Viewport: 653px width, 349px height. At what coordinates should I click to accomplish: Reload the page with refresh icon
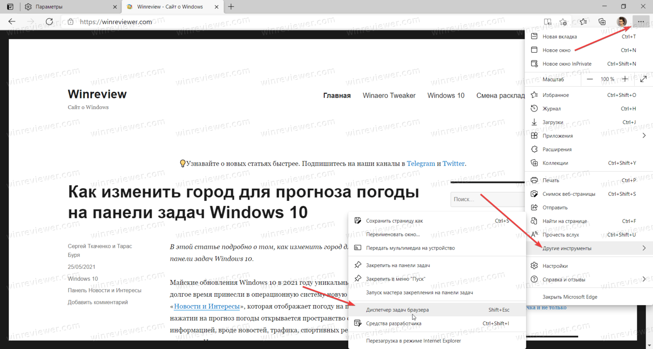point(49,22)
